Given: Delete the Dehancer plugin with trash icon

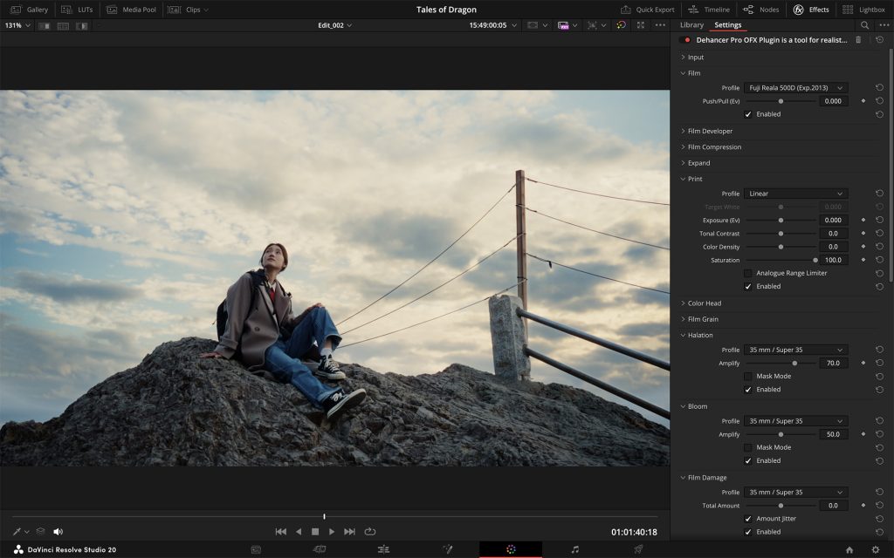Looking at the screenshot, I should click(858, 40).
